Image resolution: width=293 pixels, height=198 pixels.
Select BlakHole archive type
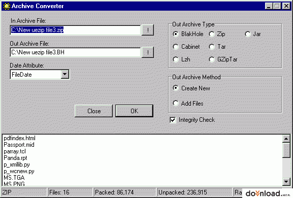[188, 34]
